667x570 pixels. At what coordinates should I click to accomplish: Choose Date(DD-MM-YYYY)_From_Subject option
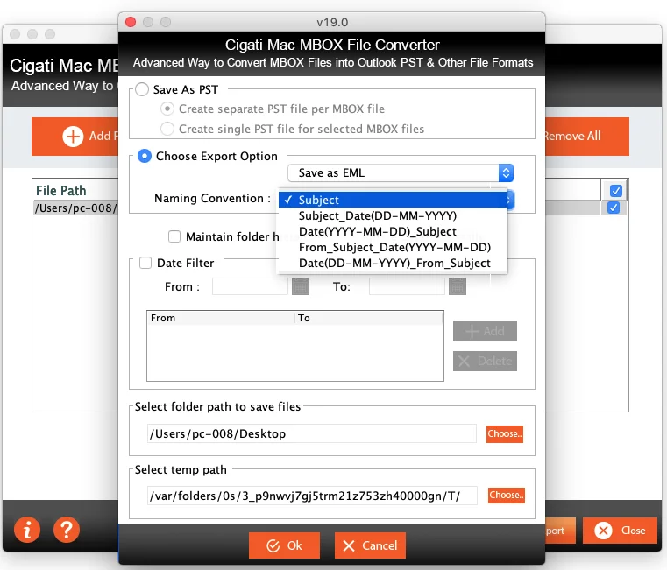(x=393, y=263)
